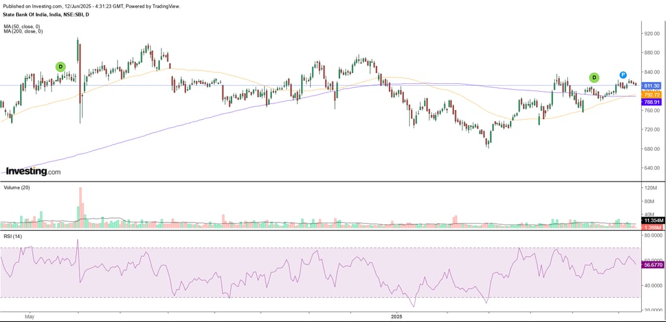666x322 pixels.
Task: Select the orange 792.72 MA value label
Action: tap(651, 94)
